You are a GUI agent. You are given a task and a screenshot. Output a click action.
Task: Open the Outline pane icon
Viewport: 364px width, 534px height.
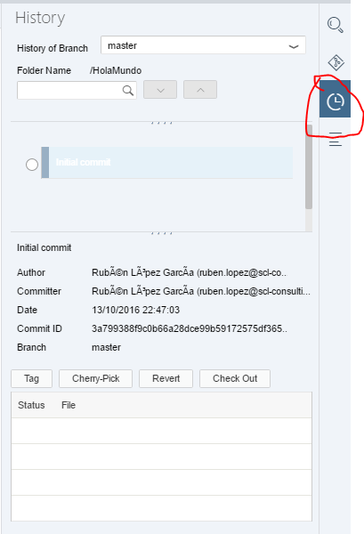point(336,140)
